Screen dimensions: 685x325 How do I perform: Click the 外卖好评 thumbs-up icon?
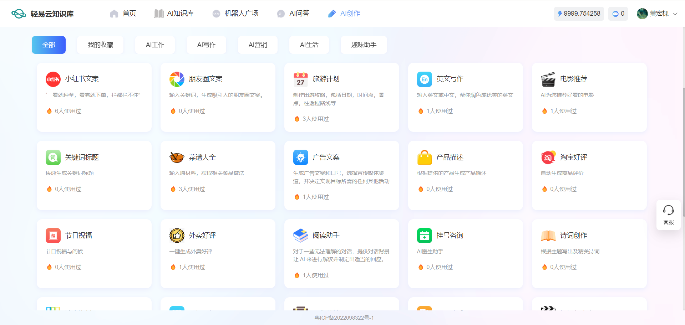(x=177, y=235)
